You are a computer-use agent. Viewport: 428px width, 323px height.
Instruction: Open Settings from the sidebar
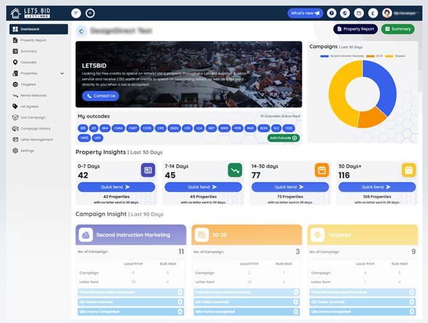(x=24, y=151)
